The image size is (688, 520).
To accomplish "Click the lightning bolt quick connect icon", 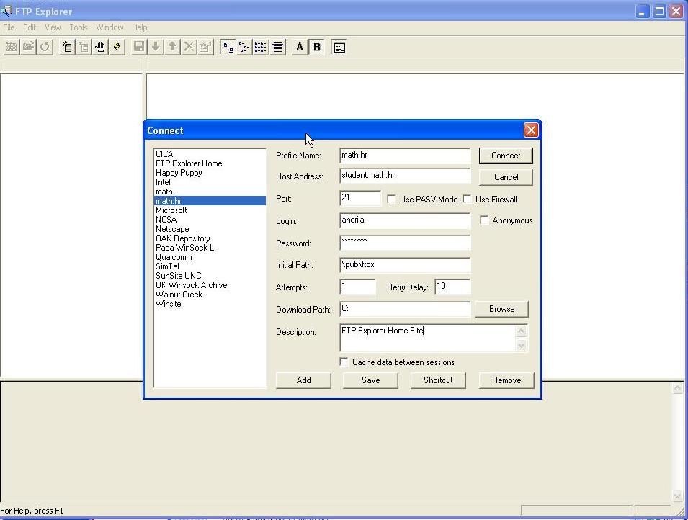I will (x=117, y=47).
